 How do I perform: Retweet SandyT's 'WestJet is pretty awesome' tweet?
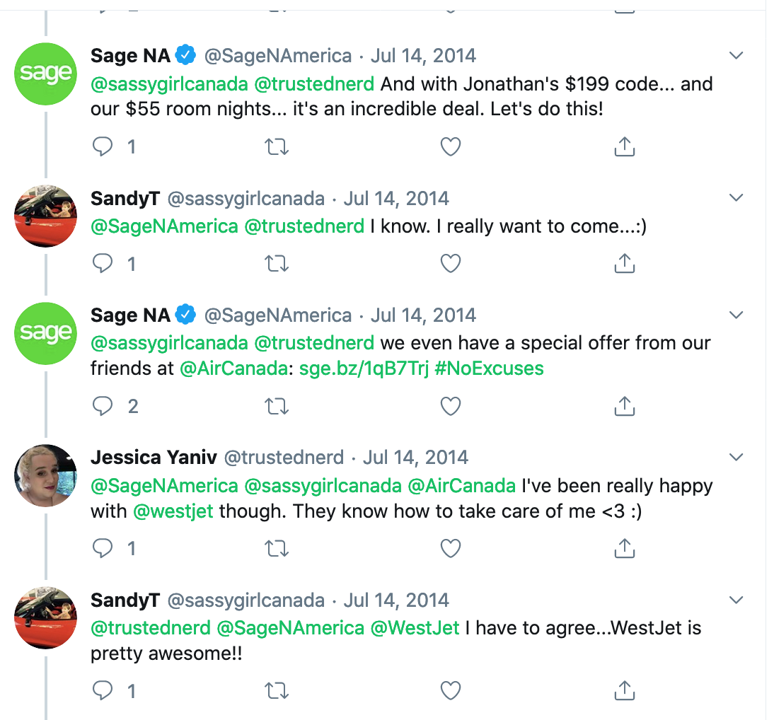click(277, 690)
